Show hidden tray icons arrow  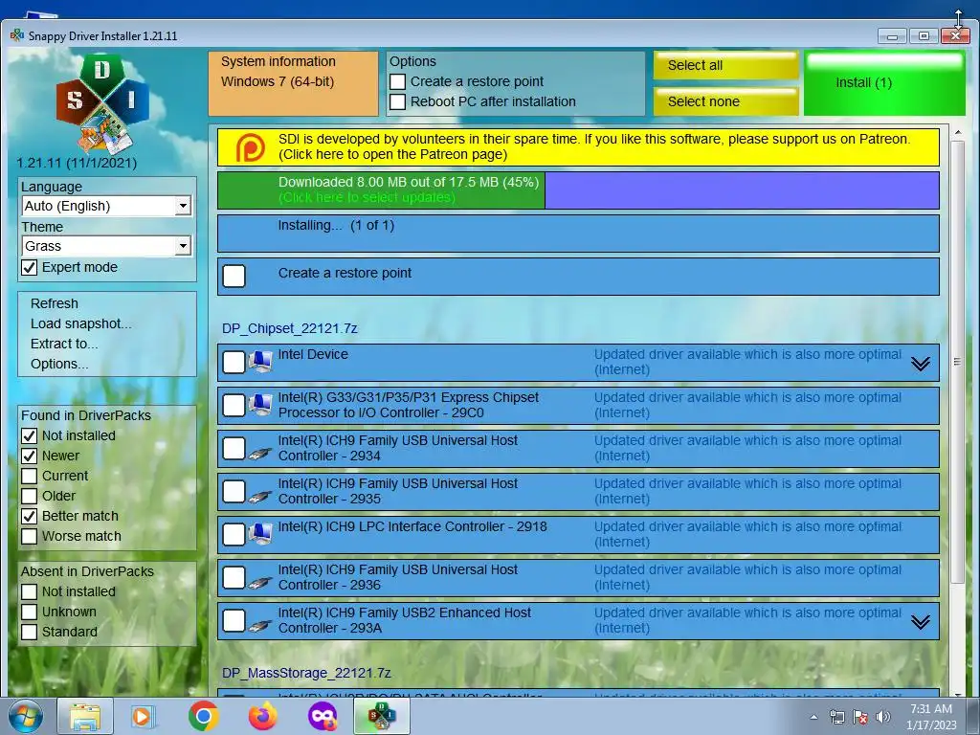813,717
